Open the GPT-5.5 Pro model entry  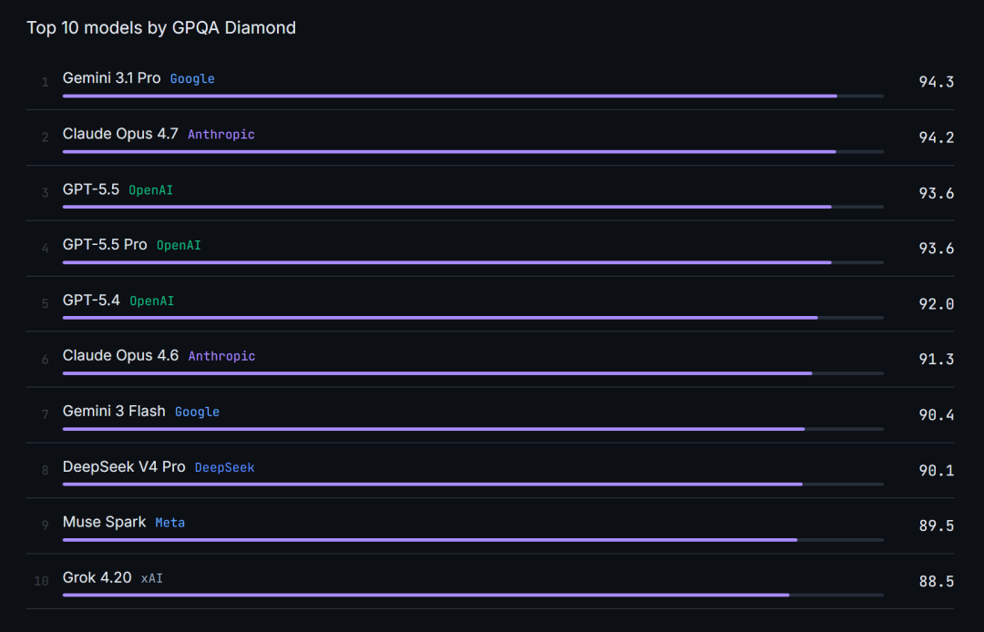(105, 245)
